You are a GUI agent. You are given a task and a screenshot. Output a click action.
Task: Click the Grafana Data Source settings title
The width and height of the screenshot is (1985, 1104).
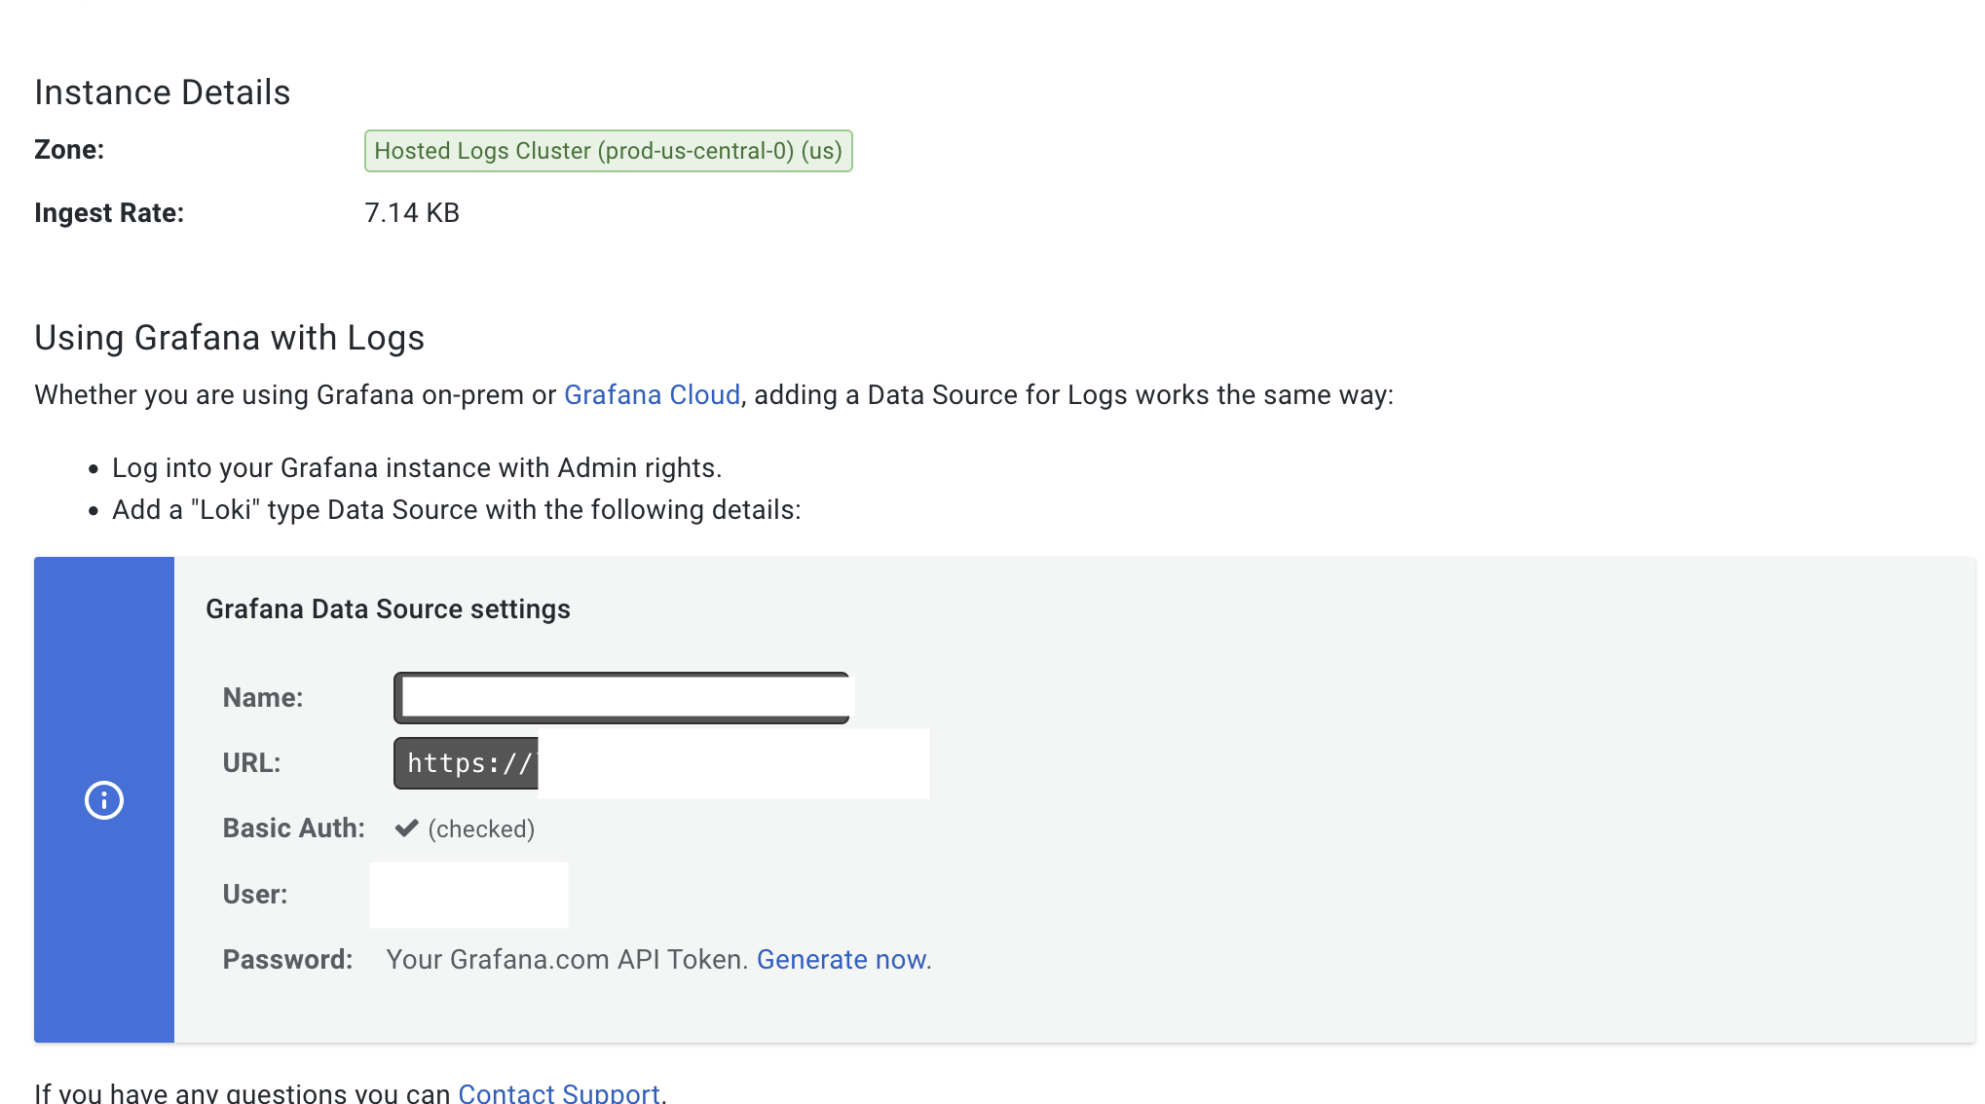tap(388, 609)
